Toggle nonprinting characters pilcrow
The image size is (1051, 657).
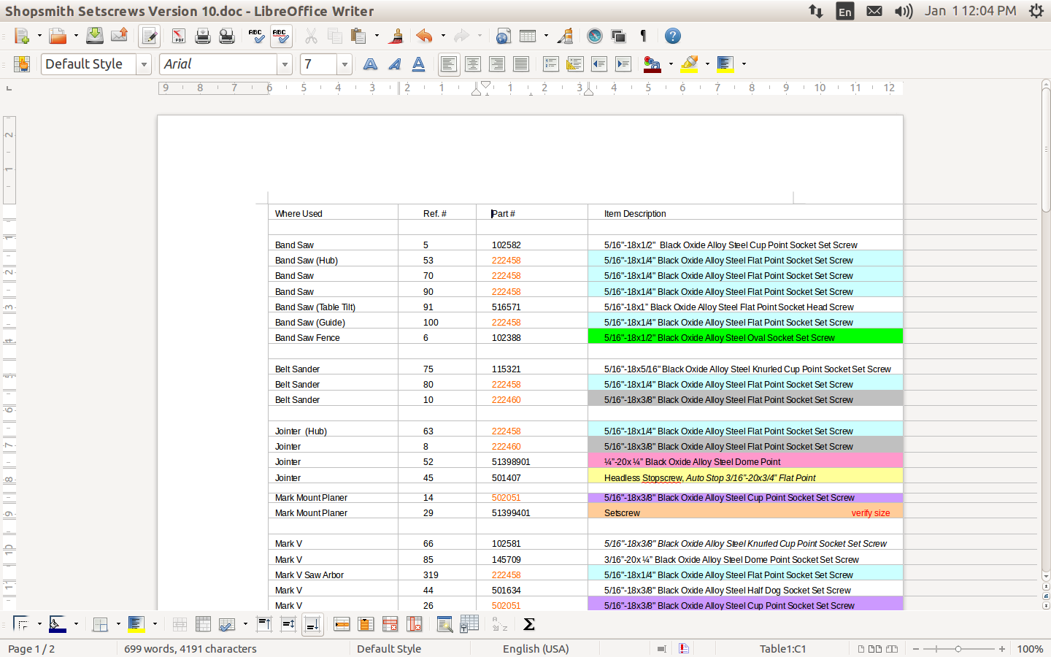coord(643,36)
